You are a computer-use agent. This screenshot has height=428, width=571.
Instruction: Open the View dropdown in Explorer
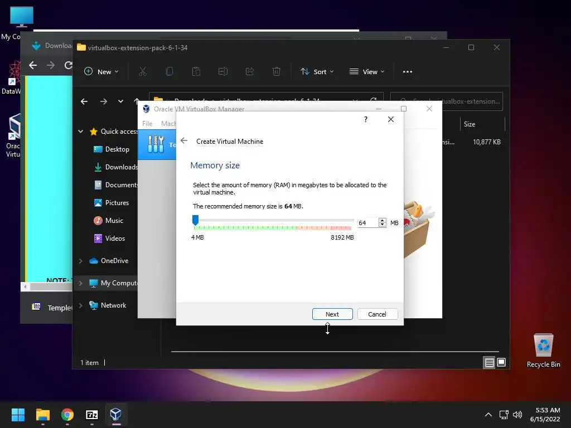tap(367, 72)
